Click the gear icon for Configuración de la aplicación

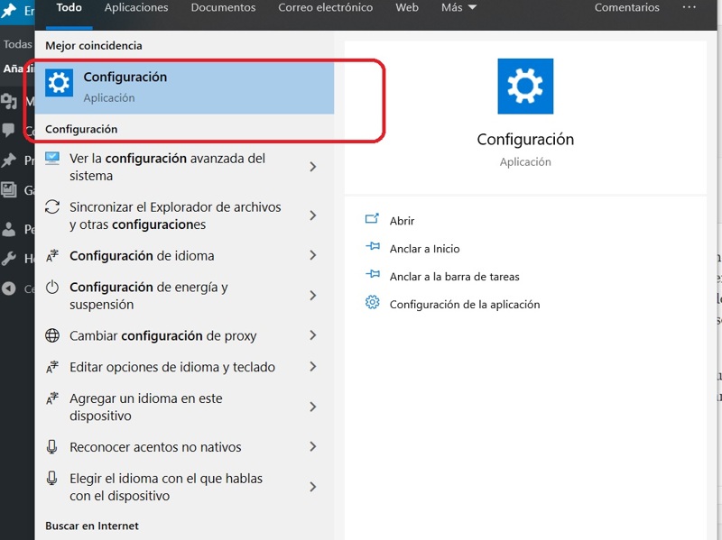tap(372, 303)
